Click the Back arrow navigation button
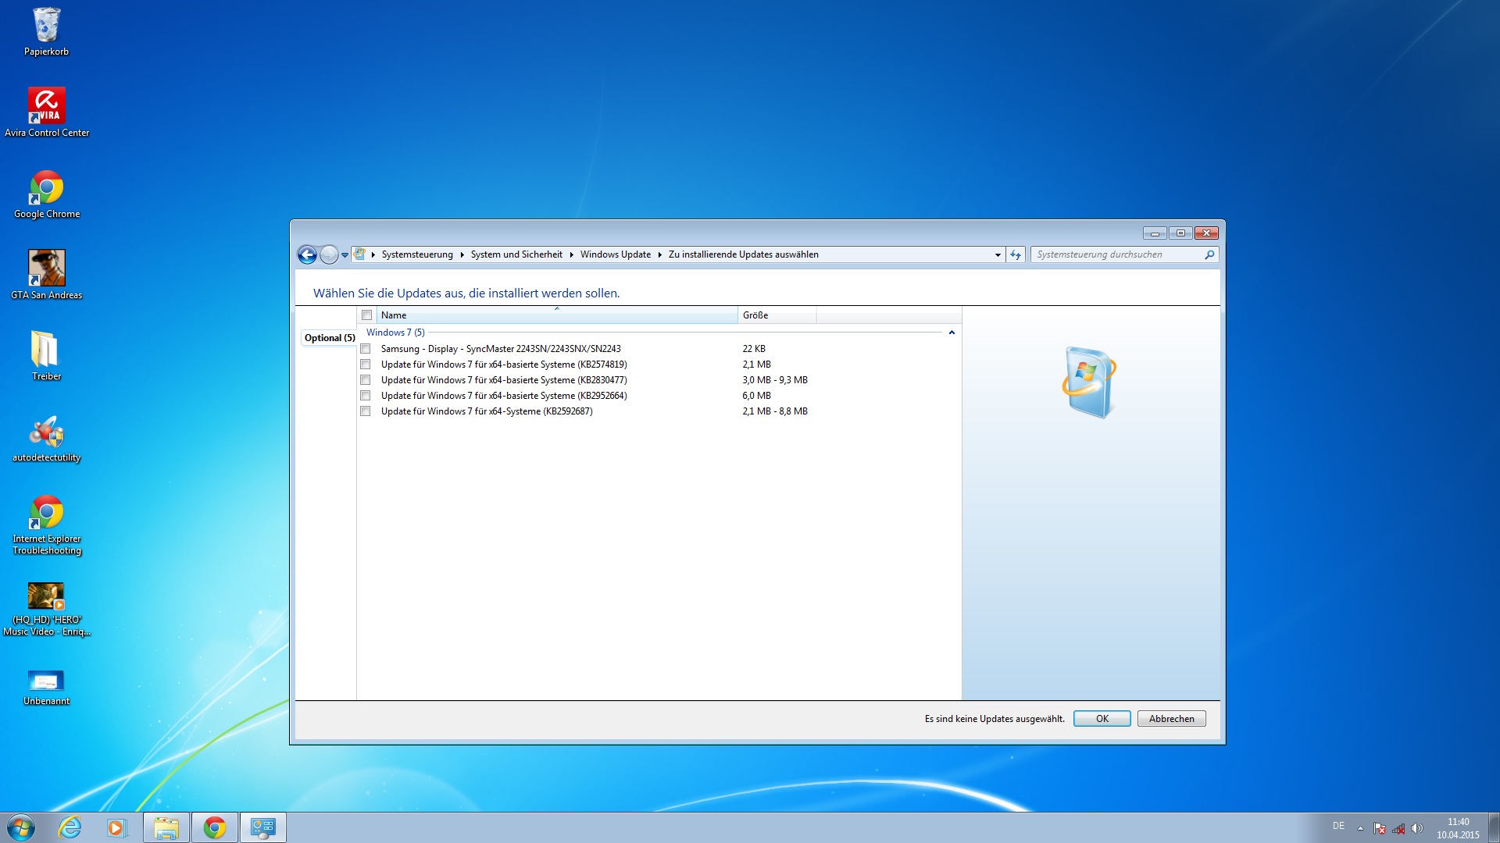 [307, 254]
